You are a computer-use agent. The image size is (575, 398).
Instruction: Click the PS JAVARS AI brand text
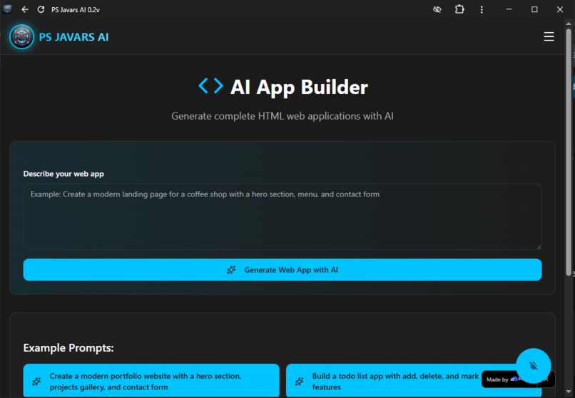click(73, 37)
